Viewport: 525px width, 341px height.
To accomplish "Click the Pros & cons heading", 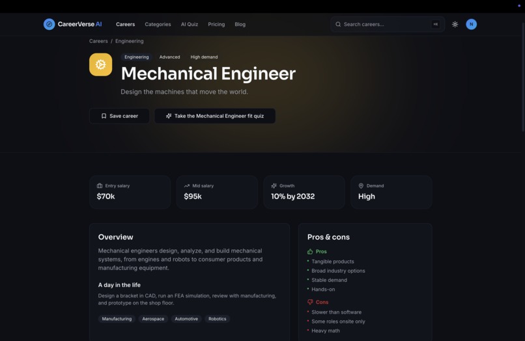I will tap(328, 237).
